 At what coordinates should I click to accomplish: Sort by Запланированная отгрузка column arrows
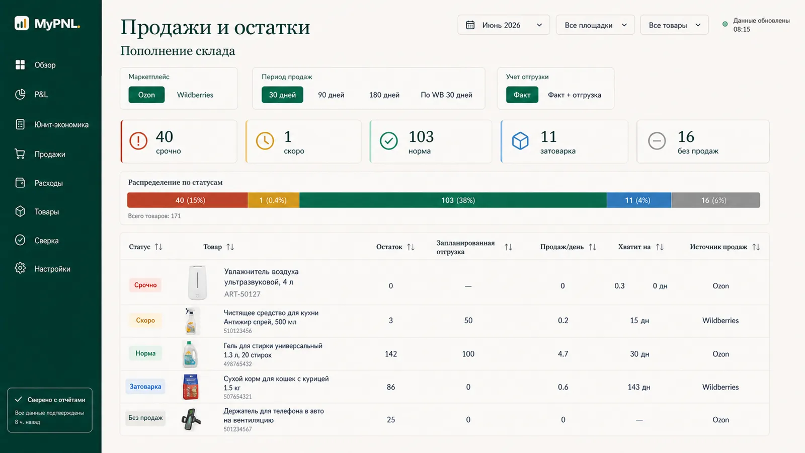pos(508,247)
